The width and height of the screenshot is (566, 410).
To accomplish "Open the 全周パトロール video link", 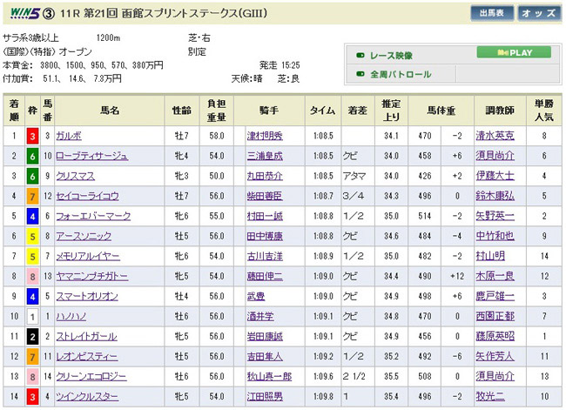I will tap(401, 75).
